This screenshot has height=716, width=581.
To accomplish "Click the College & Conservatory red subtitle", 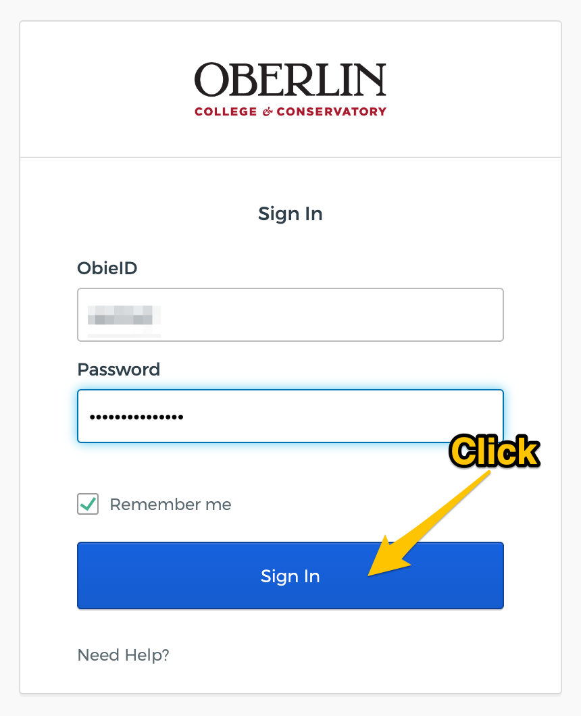I will pos(290,111).
